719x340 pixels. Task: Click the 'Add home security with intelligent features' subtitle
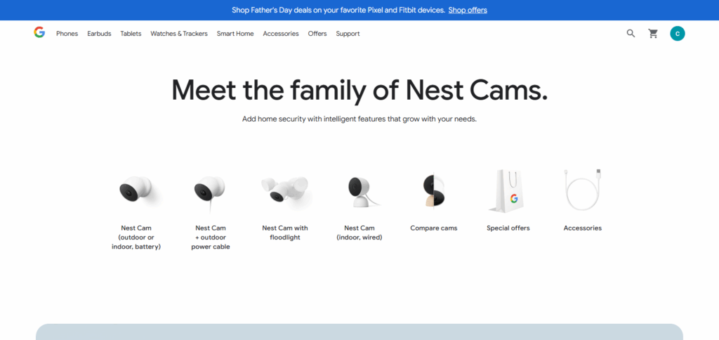click(x=359, y=119)
